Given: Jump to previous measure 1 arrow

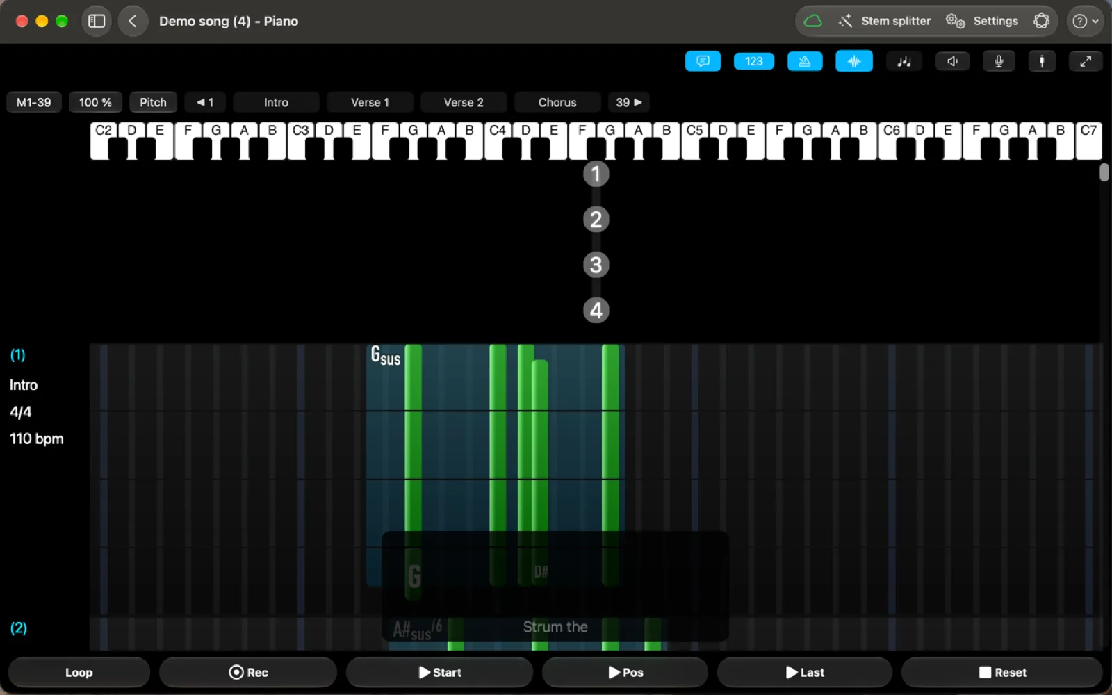Looking at the screenshot, I should (205, 102).
